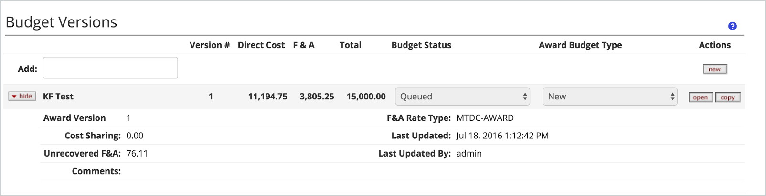Click the new budget version button
Viewport: 766px width, 196px height.
[715, 69]
